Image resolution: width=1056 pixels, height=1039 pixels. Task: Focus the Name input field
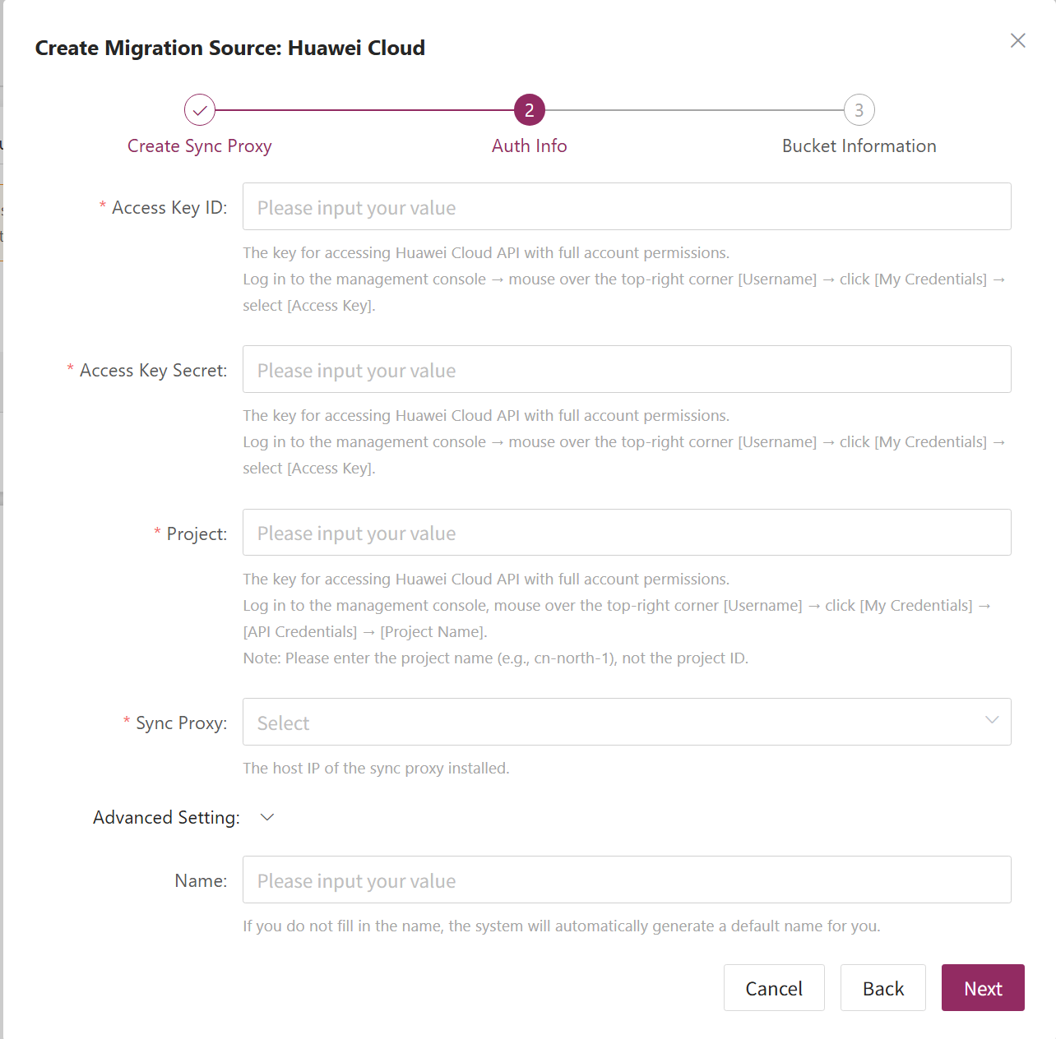point(626,880)
